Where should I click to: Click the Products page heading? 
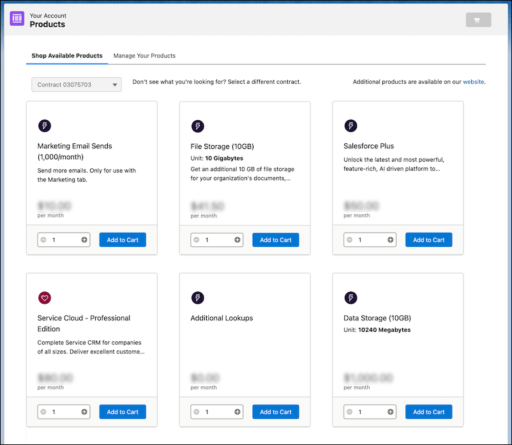click(47, 24)
